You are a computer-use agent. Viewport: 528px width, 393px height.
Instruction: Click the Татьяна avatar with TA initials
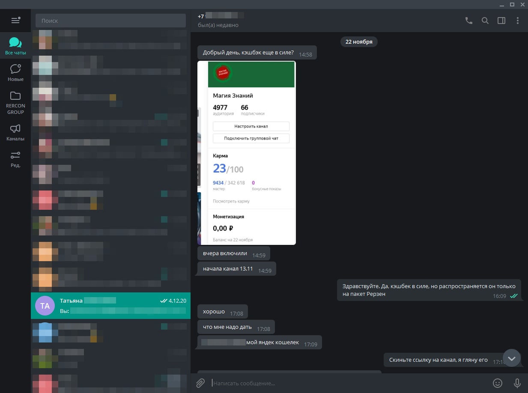[45, 306]
